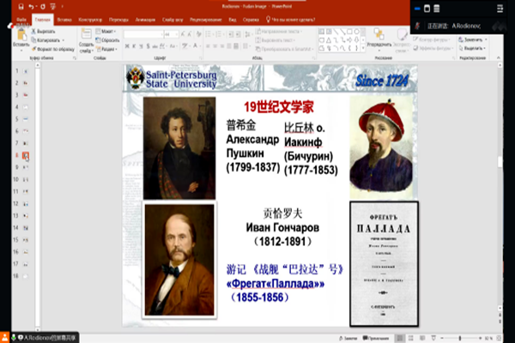Expand the shapes gallery more arrow

click(x=363, y=48)
